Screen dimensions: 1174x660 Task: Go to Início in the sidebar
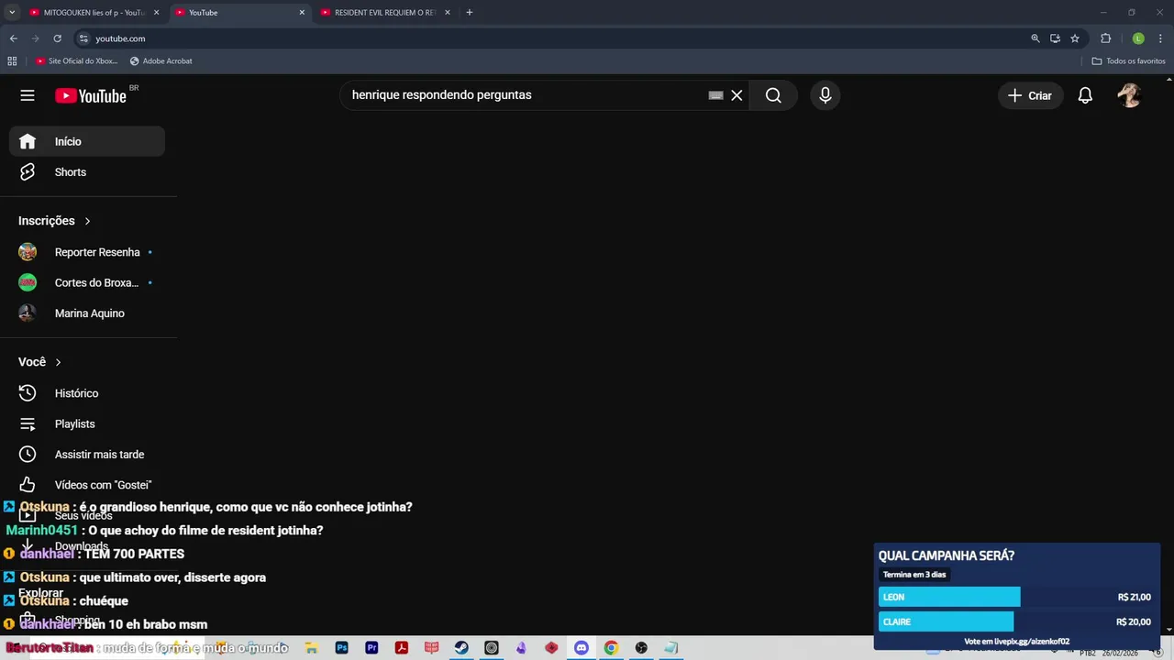pos(87,141)
